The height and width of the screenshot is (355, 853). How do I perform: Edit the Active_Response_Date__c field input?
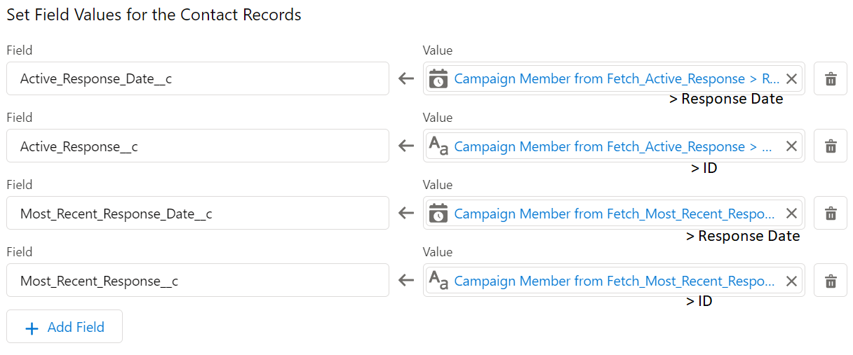point(198,78)
